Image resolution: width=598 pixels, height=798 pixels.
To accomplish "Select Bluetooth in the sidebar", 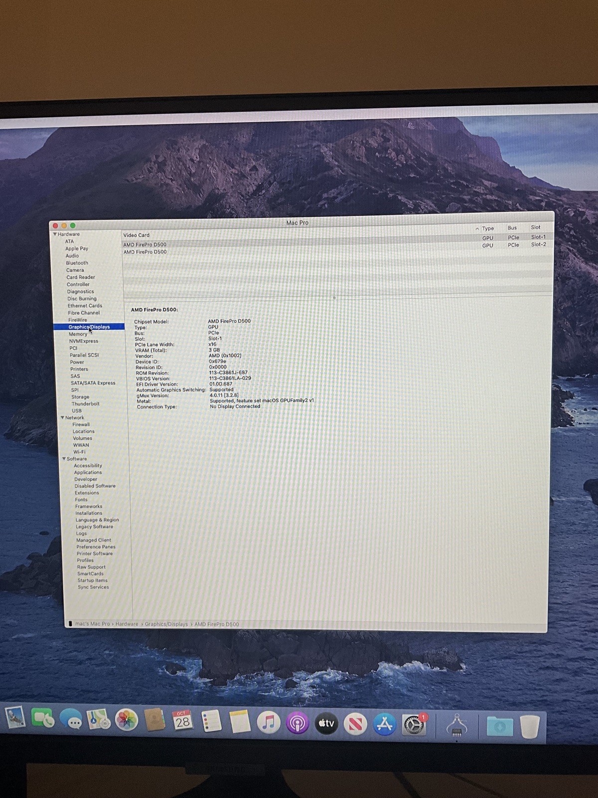I will tap(77, 263).
